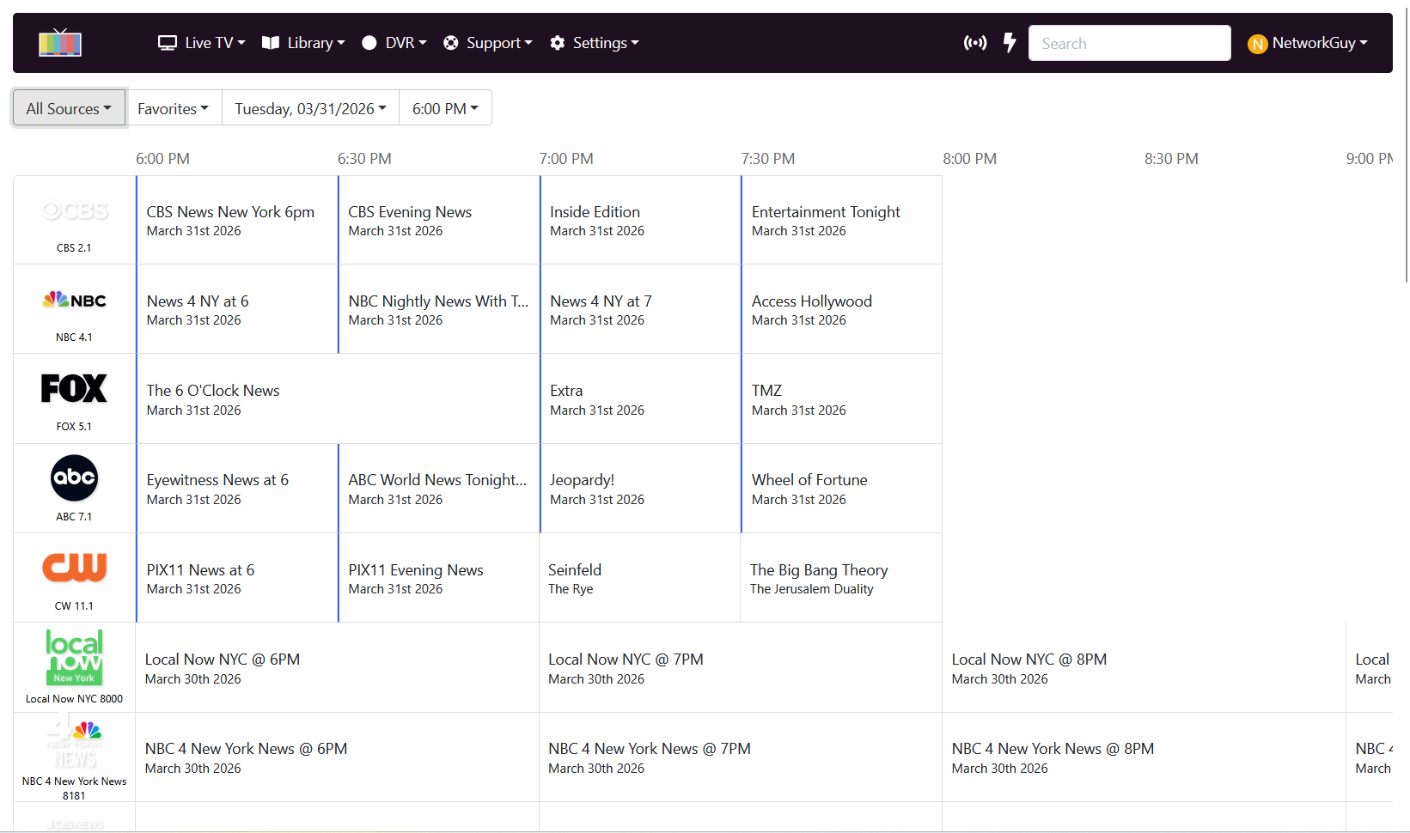This screenshot has width=1410, height=833.
Task: Click the lightning bolt icon
Action: pyautogui.click(x=1010, y=43)
